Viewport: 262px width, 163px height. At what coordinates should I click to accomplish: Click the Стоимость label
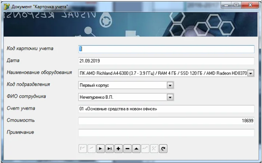click(x=20, y=120)
